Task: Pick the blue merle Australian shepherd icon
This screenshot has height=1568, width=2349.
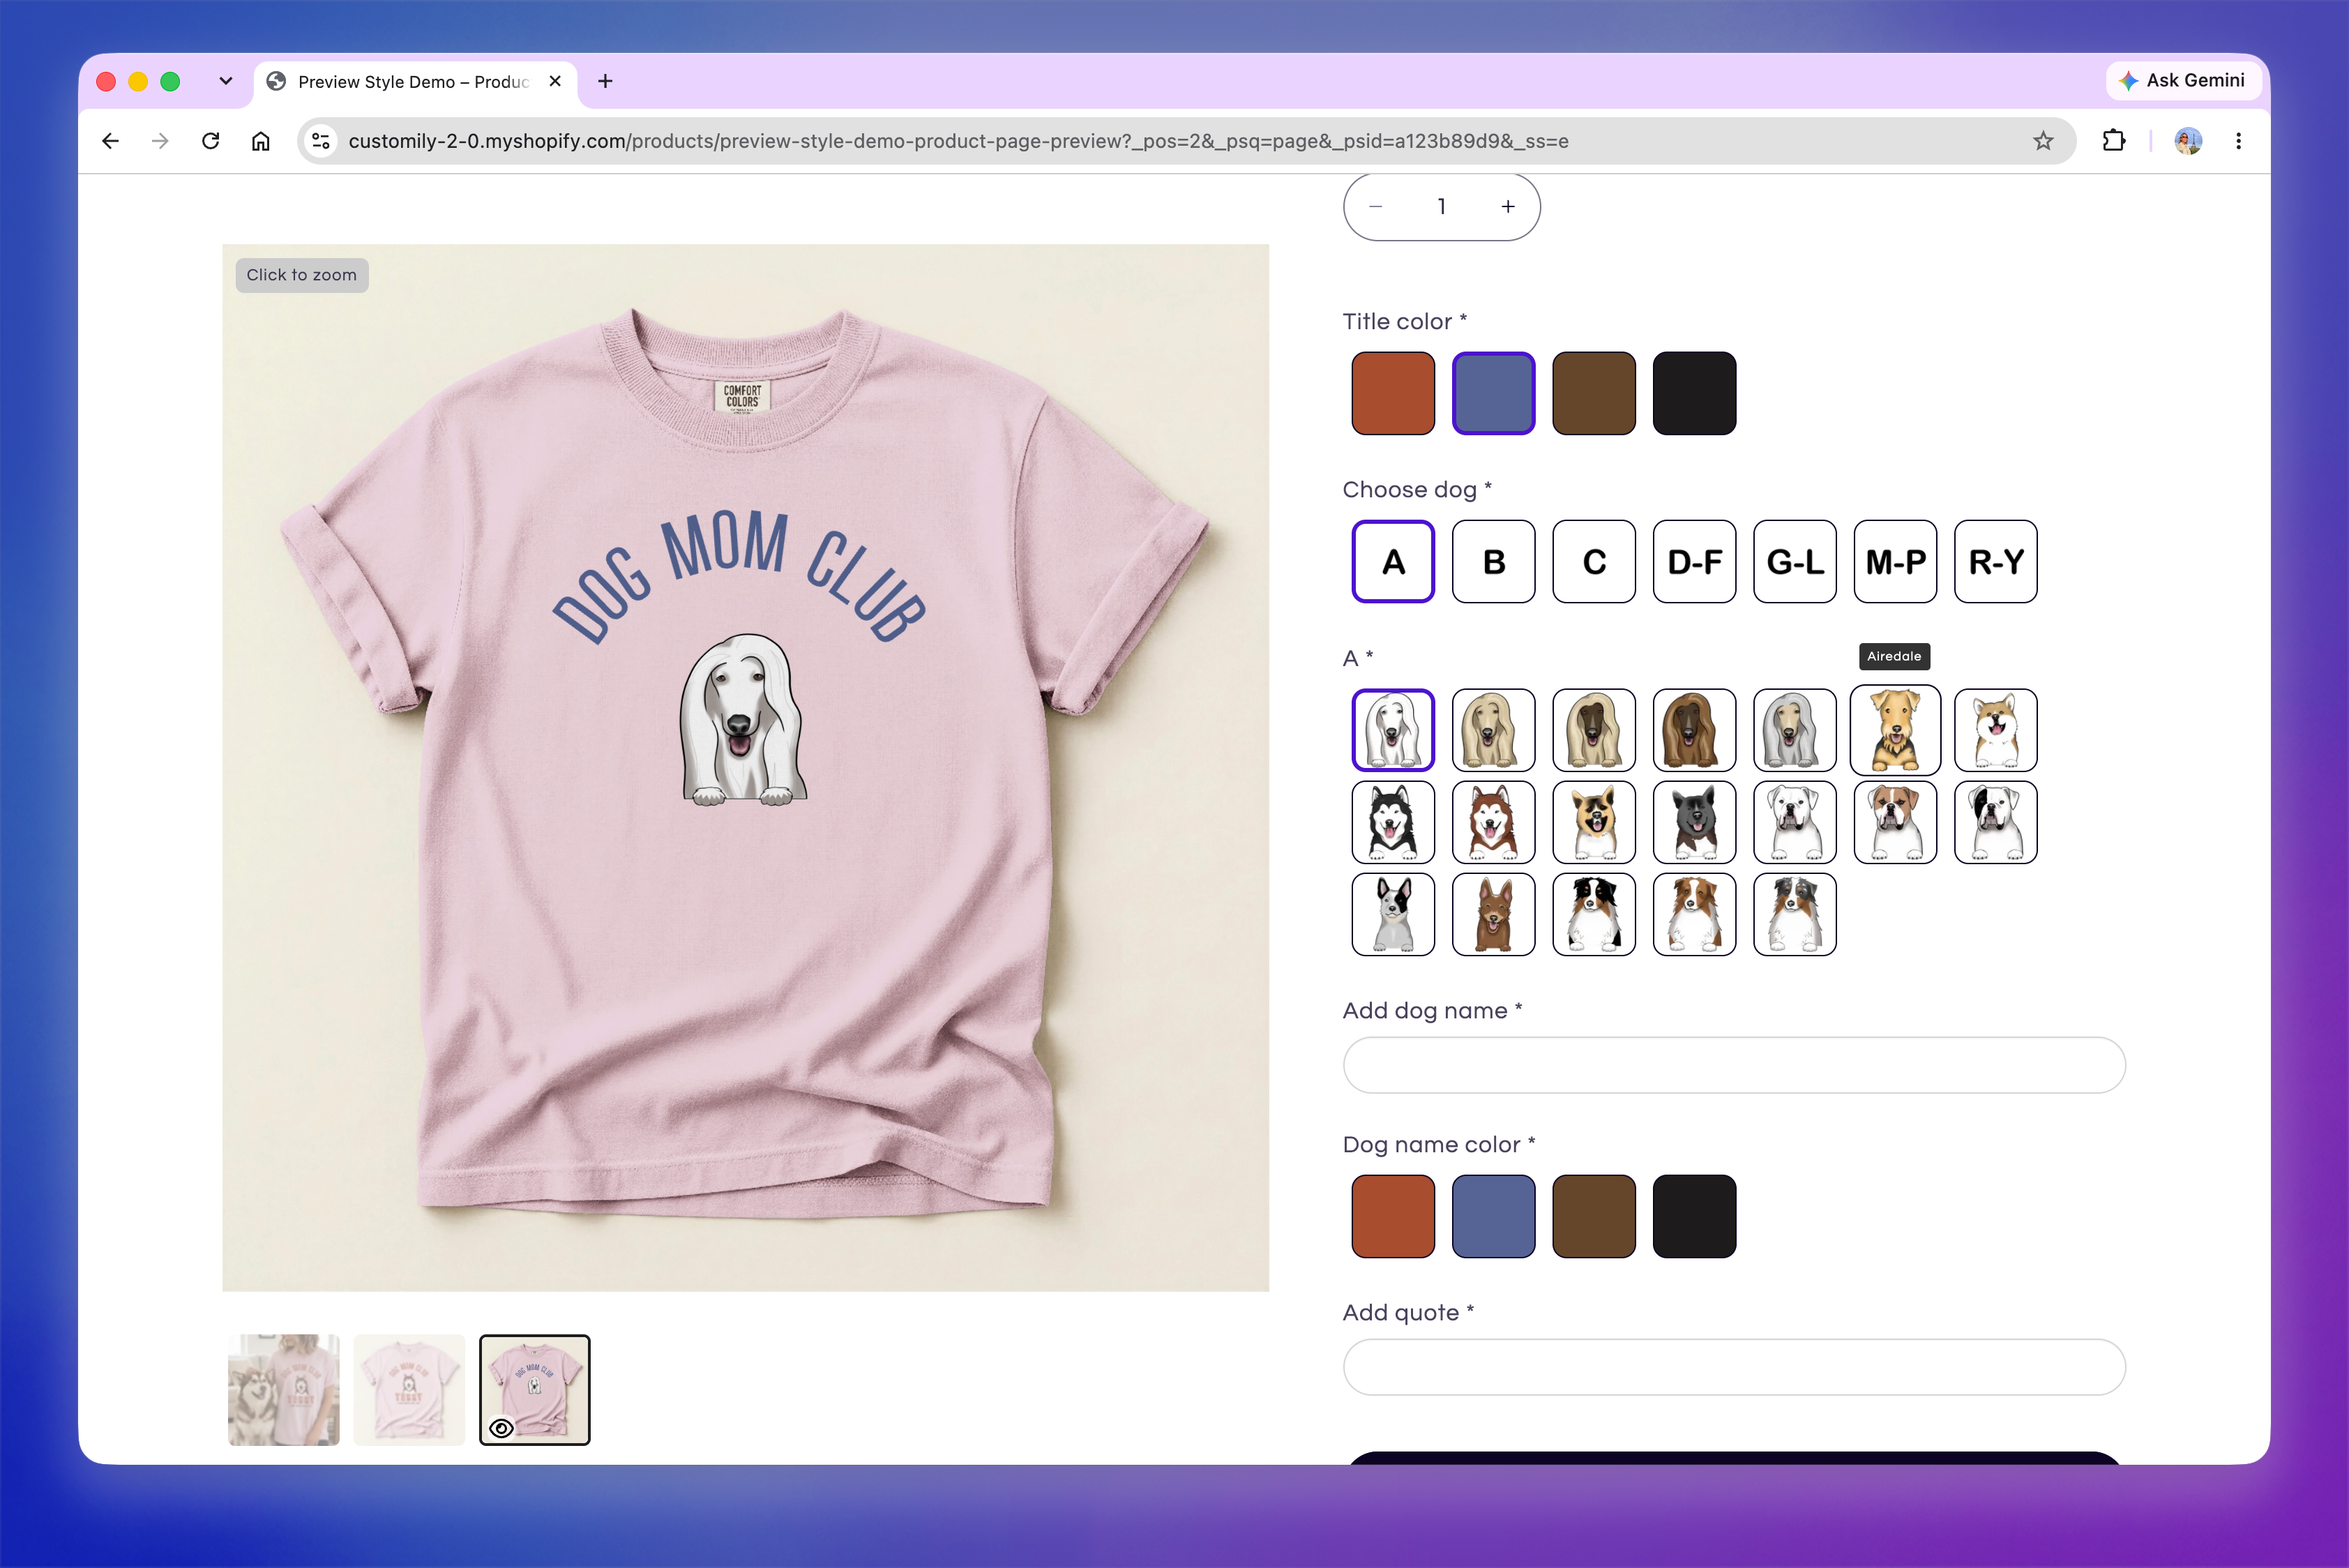Action: [1795, 914]
